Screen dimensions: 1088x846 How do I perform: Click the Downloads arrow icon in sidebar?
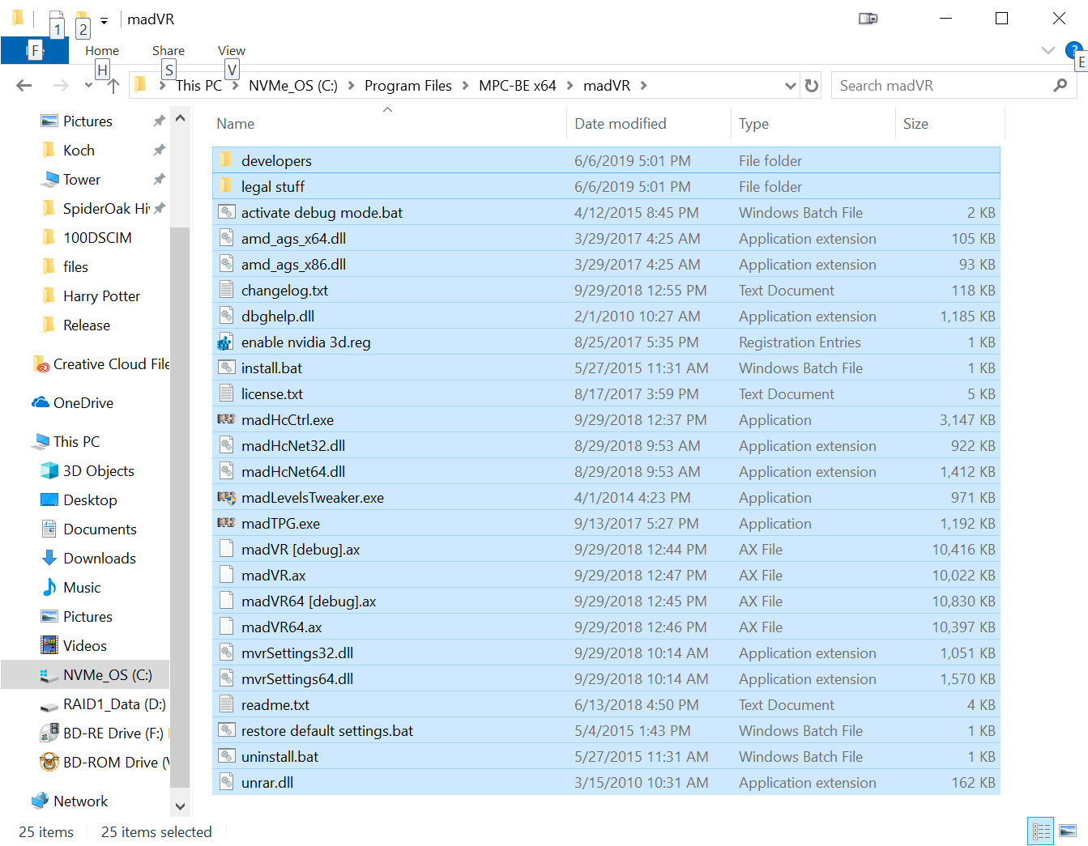tap(49, 558)
